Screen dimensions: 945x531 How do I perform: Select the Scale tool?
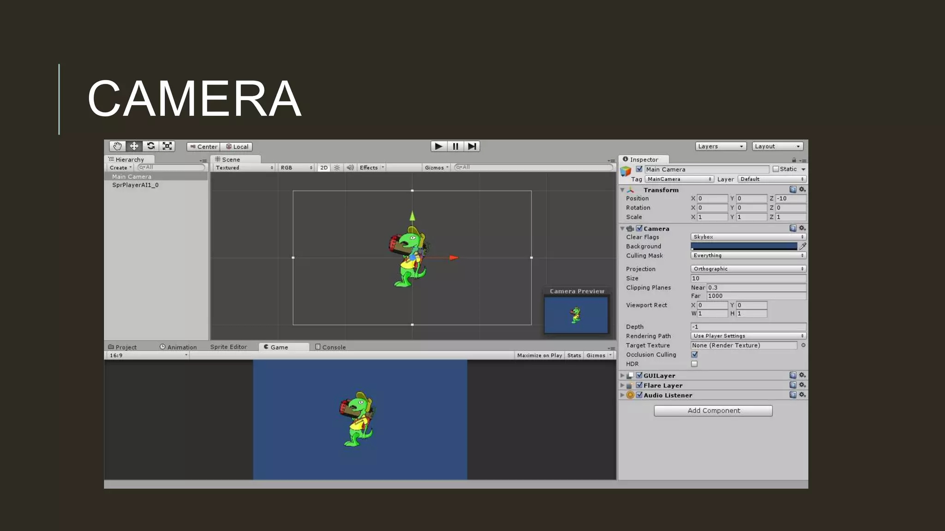pos(167,146)
